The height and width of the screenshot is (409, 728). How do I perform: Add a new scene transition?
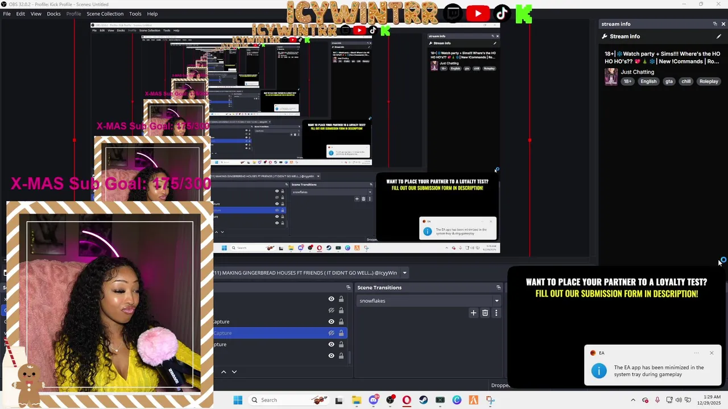coord(473,312)
